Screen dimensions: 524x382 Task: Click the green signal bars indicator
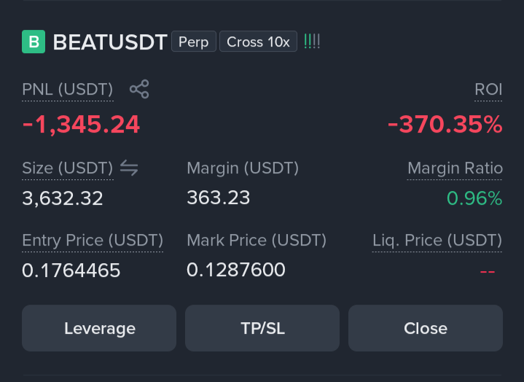(312, 42)
